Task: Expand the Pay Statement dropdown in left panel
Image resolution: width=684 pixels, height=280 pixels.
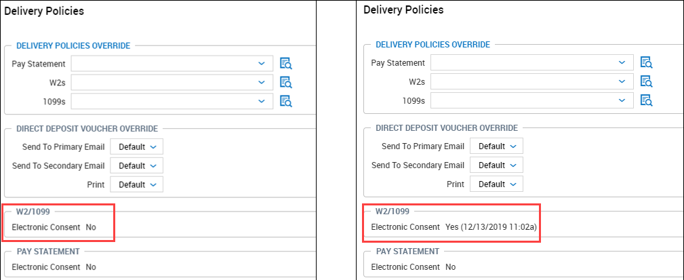Action: (x=172, y=64)
